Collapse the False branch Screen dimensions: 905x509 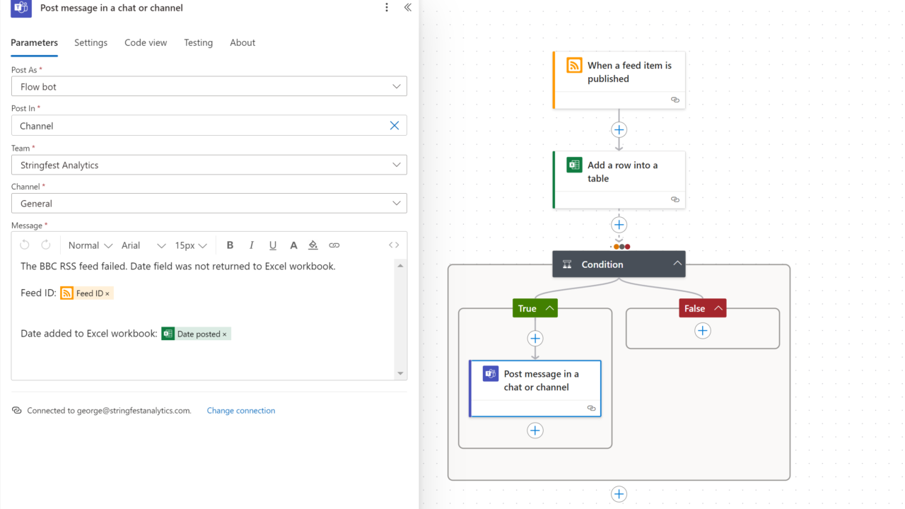(718, 308)
